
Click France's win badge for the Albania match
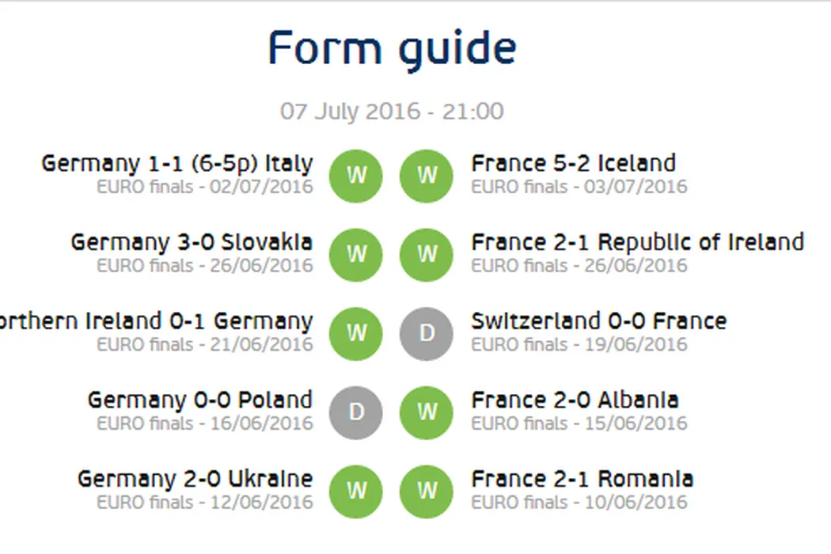(427, 412)
